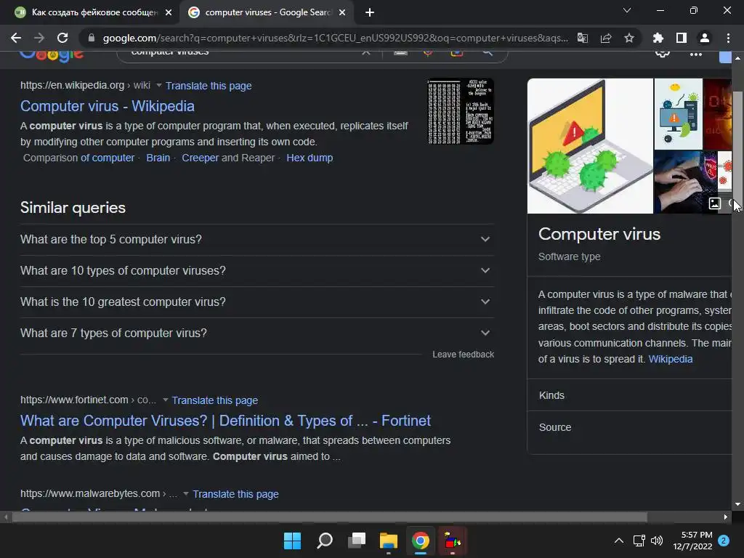The image size is (744, 558).
Task: Open the 'Hex dump' sitelink
Action: pyautogui.click(x=310, y=158)
